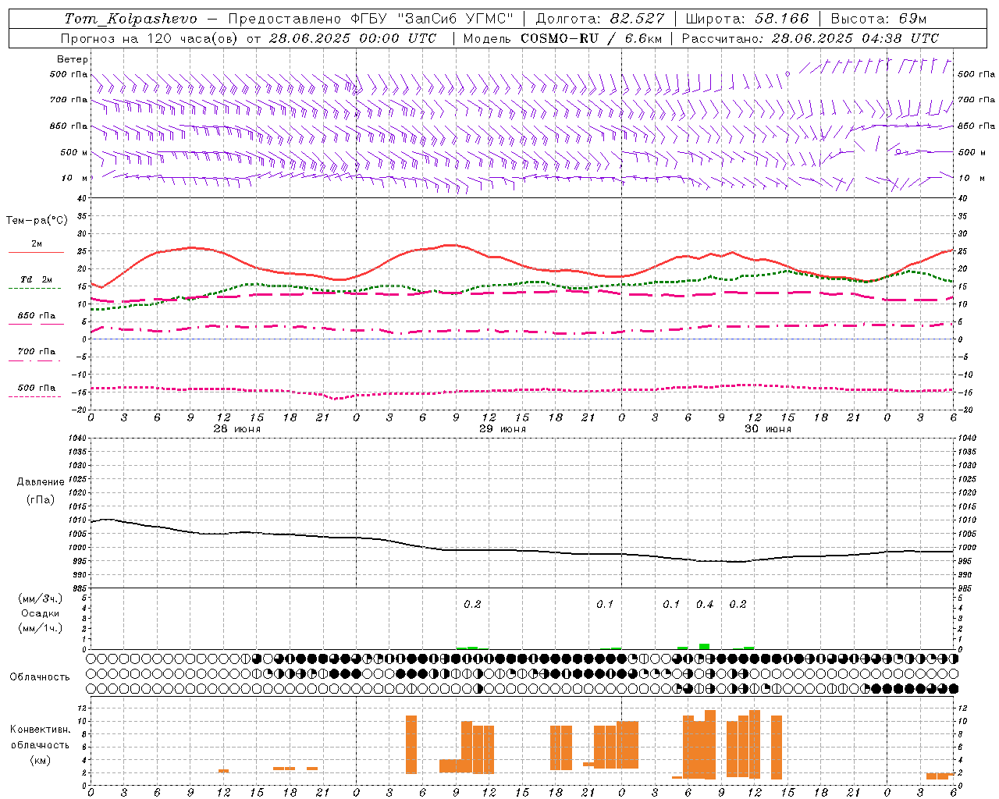Click the 'Ветер' wind panel label
This screenshot has height=799, width=999.
(73, 59)
